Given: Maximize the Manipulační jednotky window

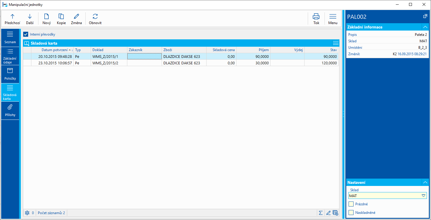Looking at the screenshot, I should click(410, 5).
